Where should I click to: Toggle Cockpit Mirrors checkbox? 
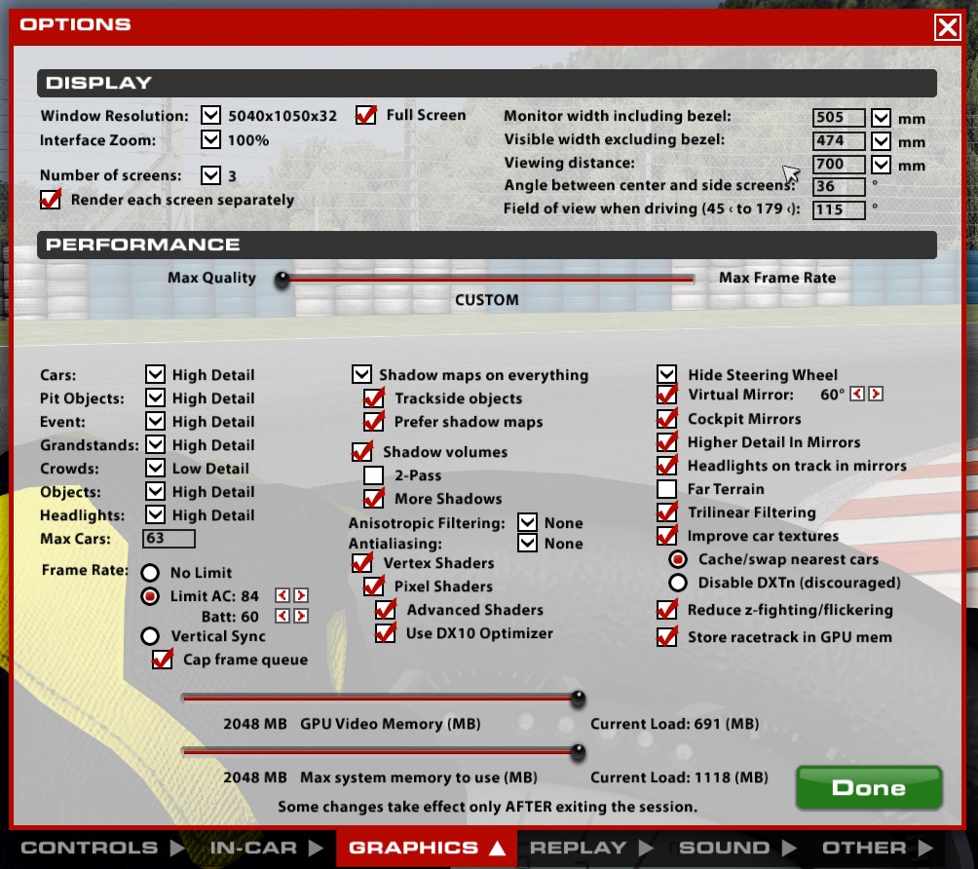point(666,418)
